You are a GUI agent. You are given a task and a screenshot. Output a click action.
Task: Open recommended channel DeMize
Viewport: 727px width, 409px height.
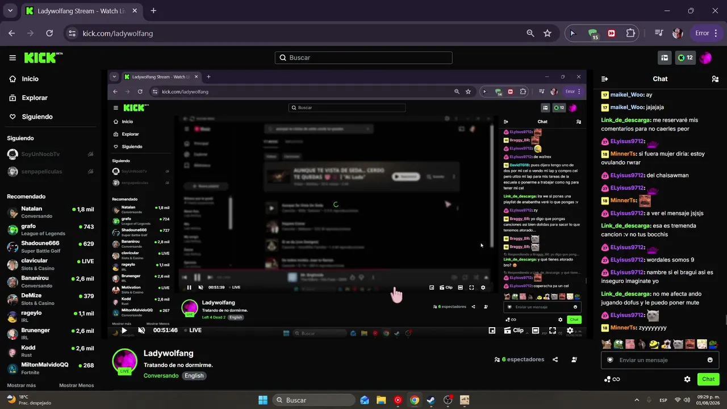pyautogui.click(x=50, y=299)
